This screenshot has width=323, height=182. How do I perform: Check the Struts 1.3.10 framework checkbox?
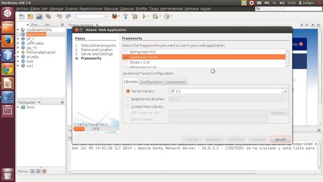126,62
